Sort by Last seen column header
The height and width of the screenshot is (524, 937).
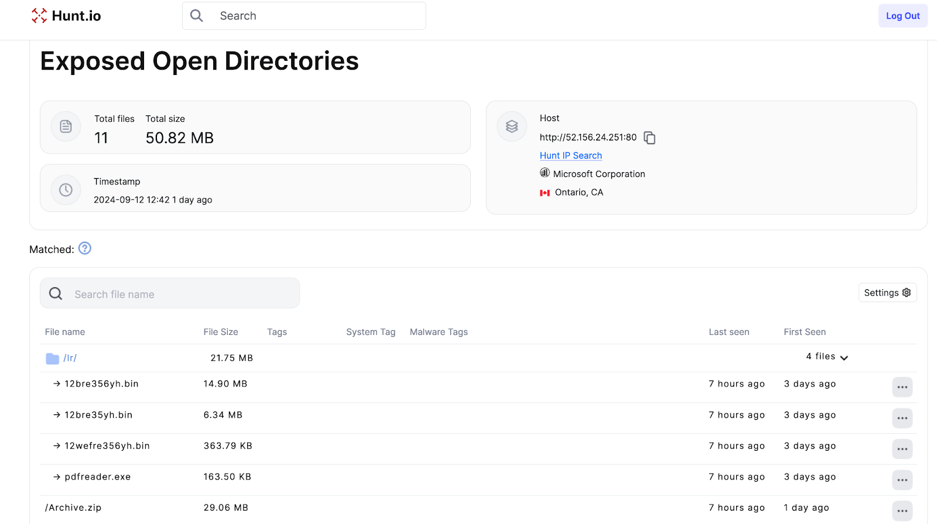729,332
